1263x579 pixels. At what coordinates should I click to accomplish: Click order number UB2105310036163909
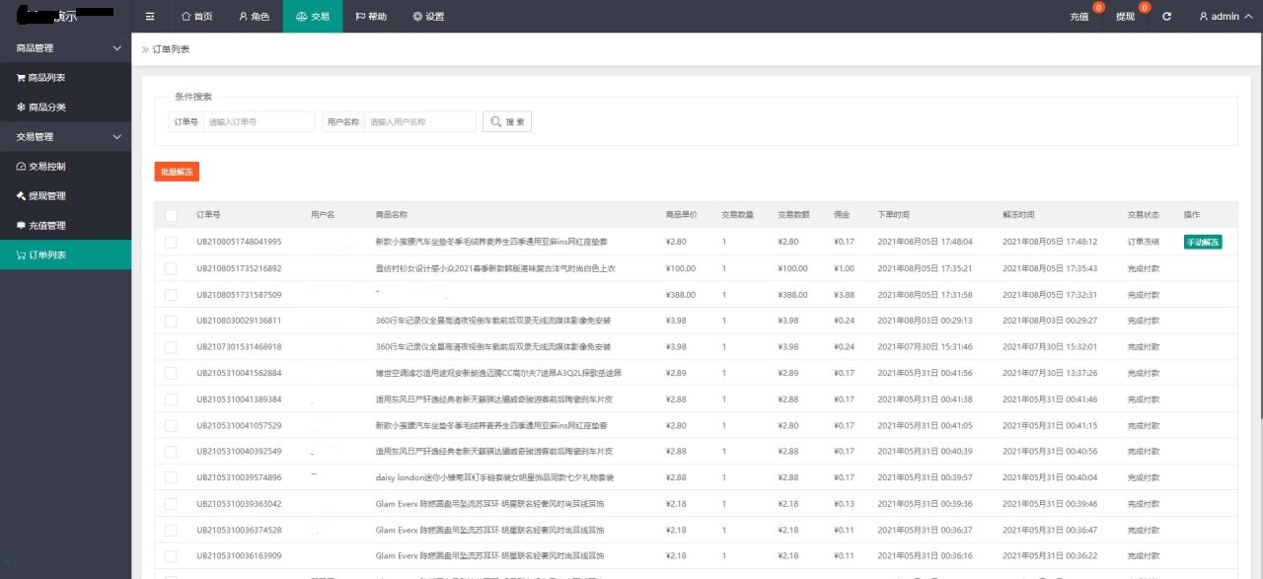[x=239, y=556]
